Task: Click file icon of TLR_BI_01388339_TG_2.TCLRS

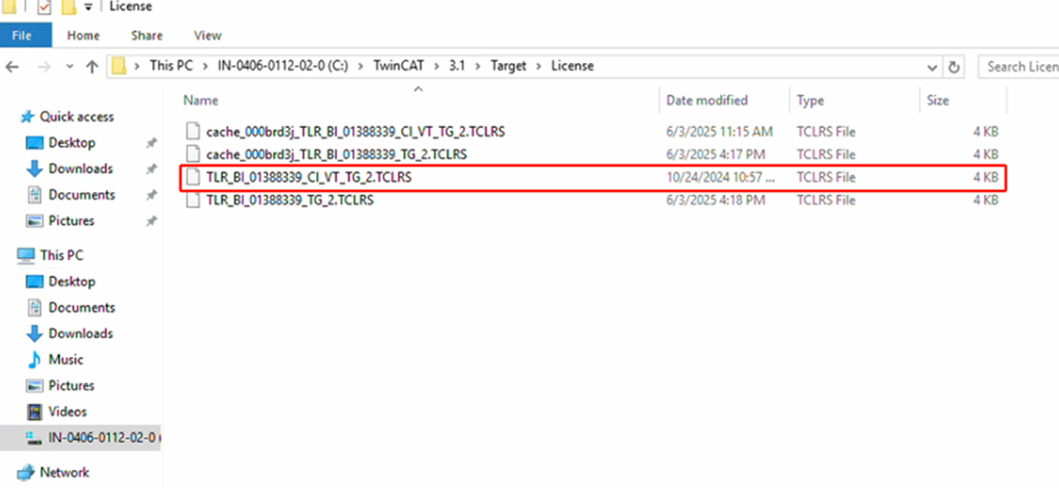Action: (193, 201)
